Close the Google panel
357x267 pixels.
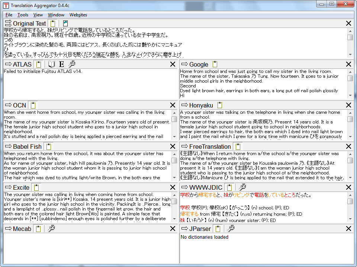point(348,64)
